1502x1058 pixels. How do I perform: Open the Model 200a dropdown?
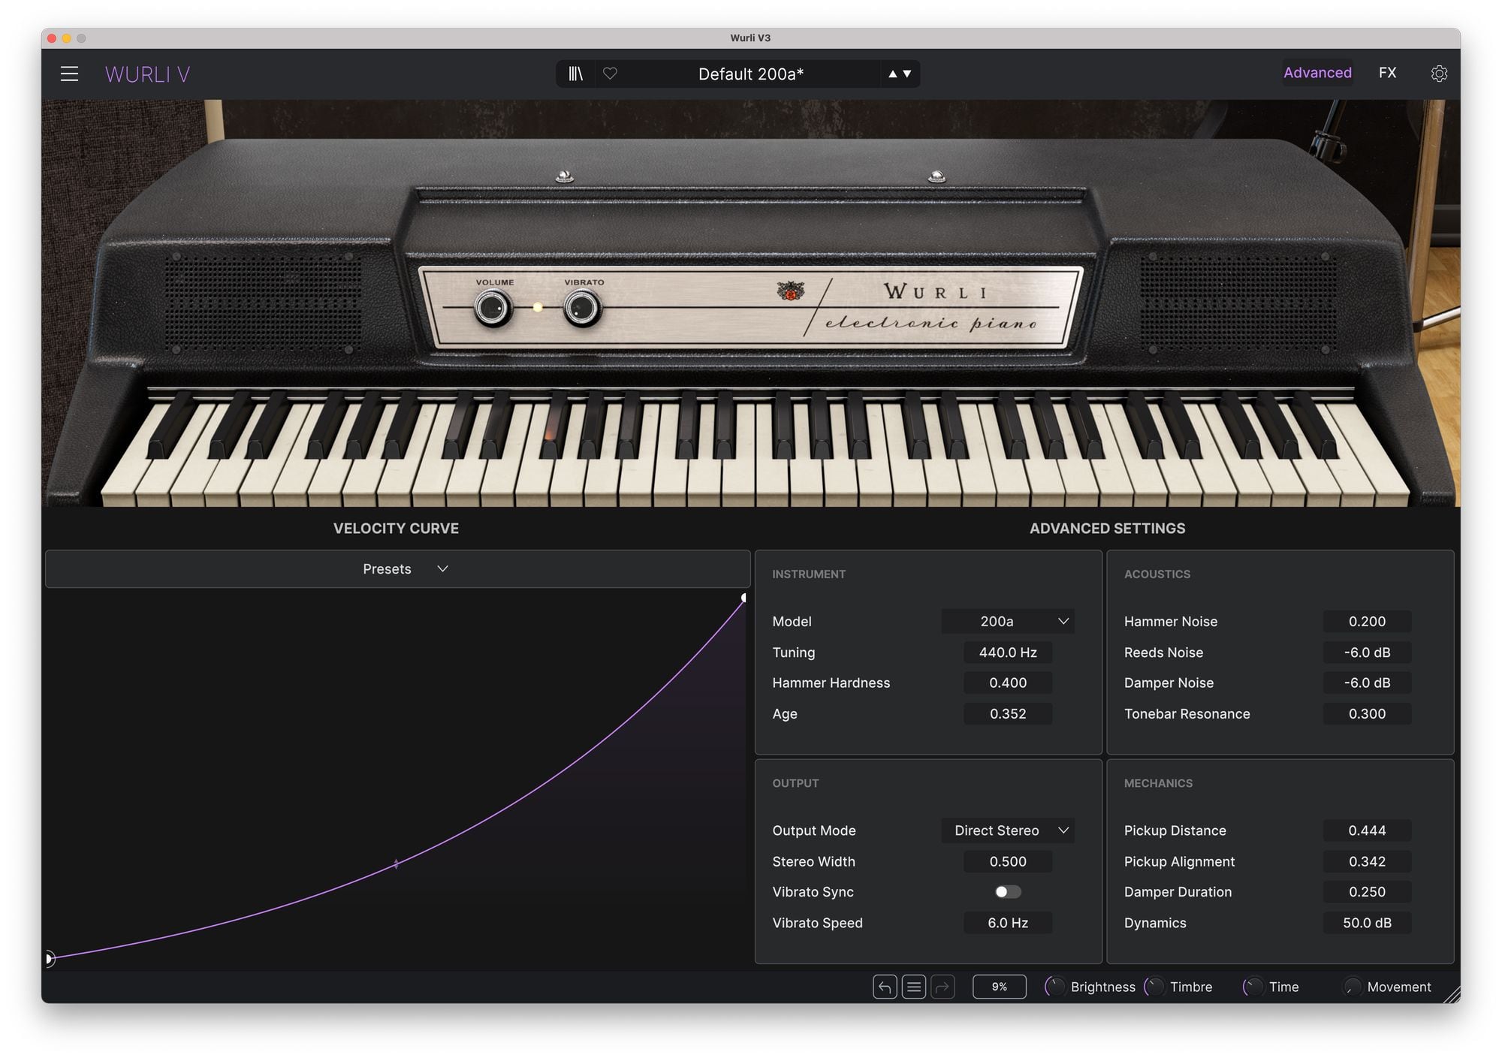point(1008,621)
